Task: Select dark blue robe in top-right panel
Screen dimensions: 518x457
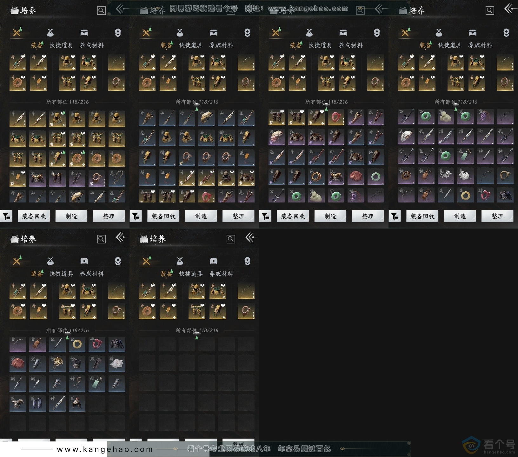Action: coord(505,194)
